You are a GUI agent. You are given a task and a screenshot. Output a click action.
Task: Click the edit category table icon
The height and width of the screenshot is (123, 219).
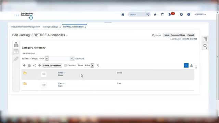pos(29,65)
